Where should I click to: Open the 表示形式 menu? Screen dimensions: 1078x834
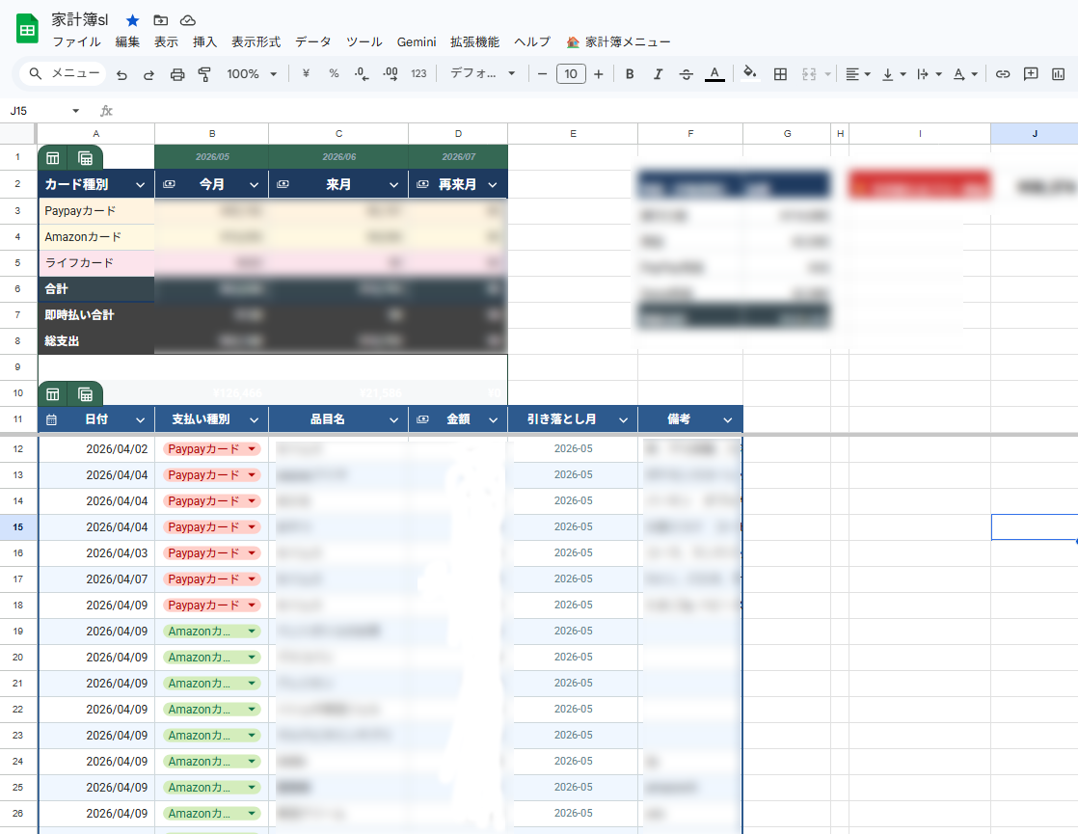(x=256, y=41)
